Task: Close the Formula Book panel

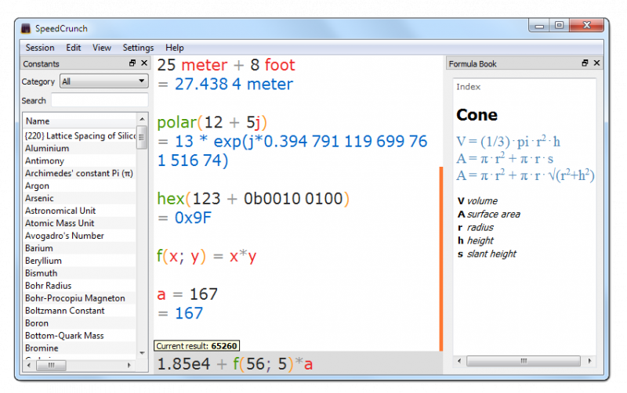Action: coord(597,63)
